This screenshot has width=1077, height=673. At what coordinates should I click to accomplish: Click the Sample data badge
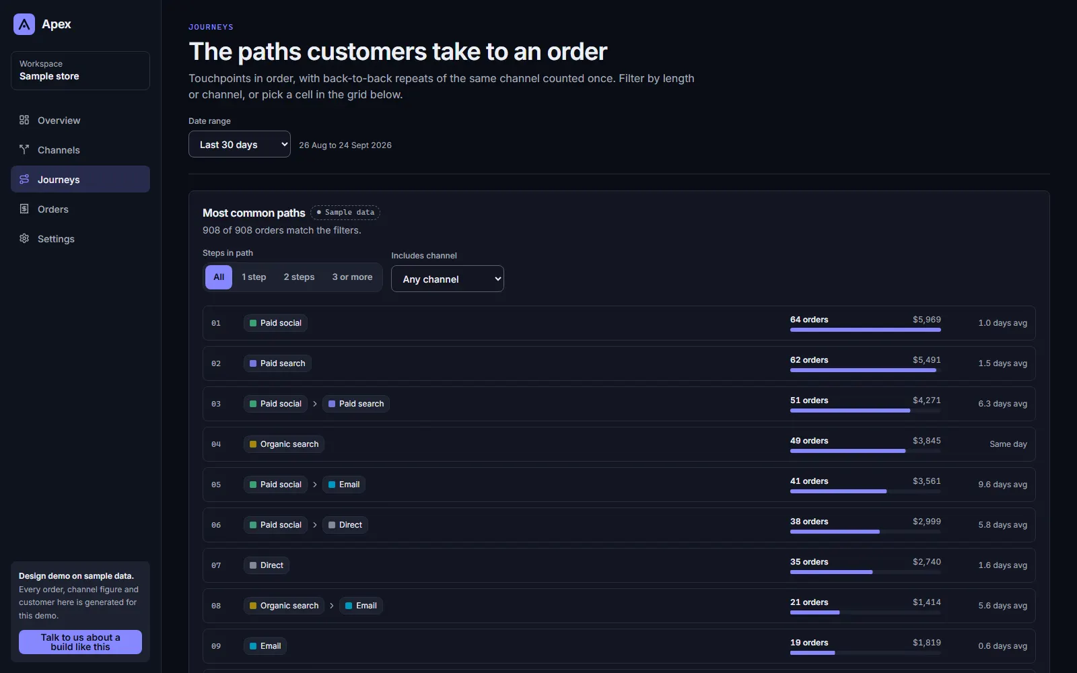coord(345,213)
